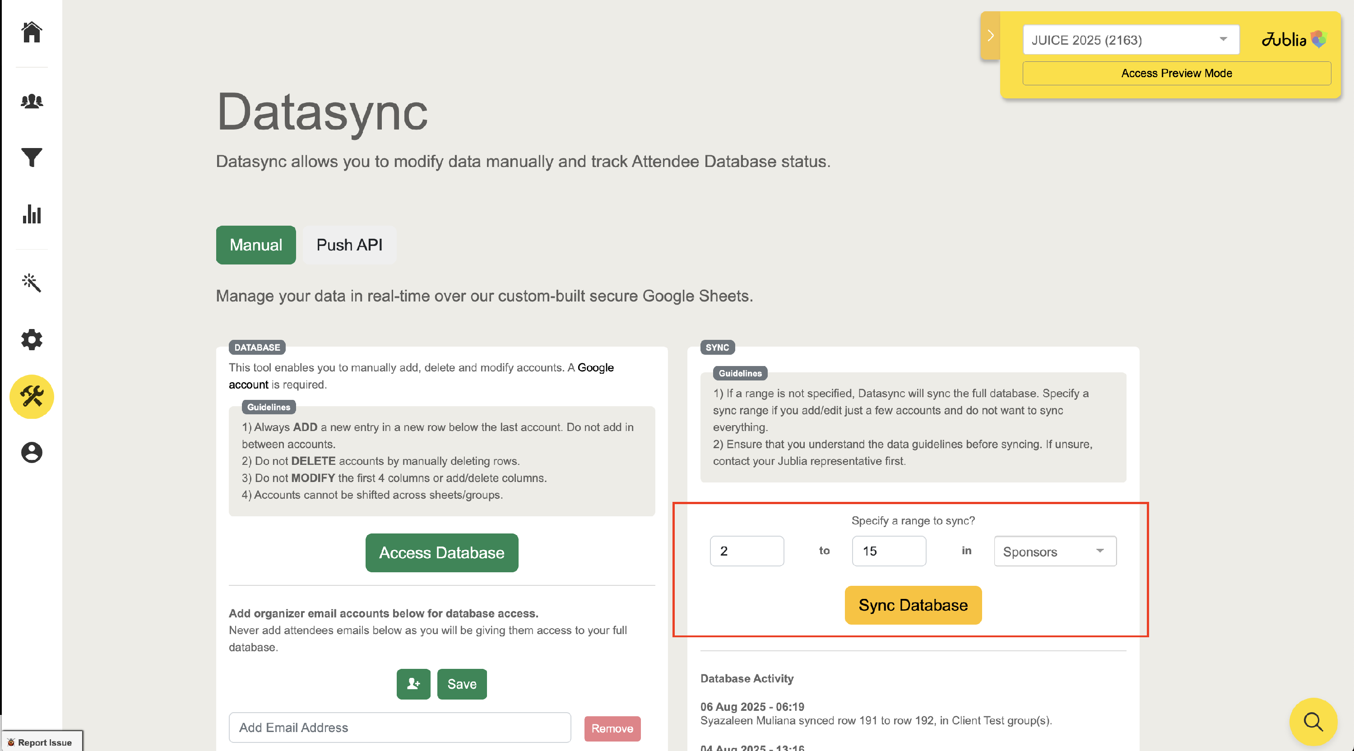Open the Attendees group icon

(32, 101)
